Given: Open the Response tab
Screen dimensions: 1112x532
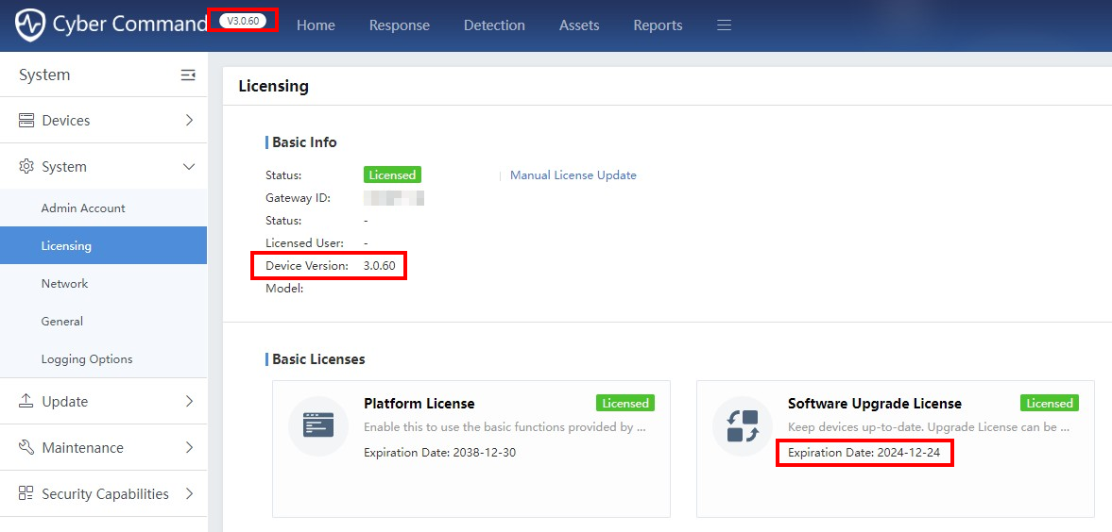Looking at the screenshot, I should coord(400,25).
